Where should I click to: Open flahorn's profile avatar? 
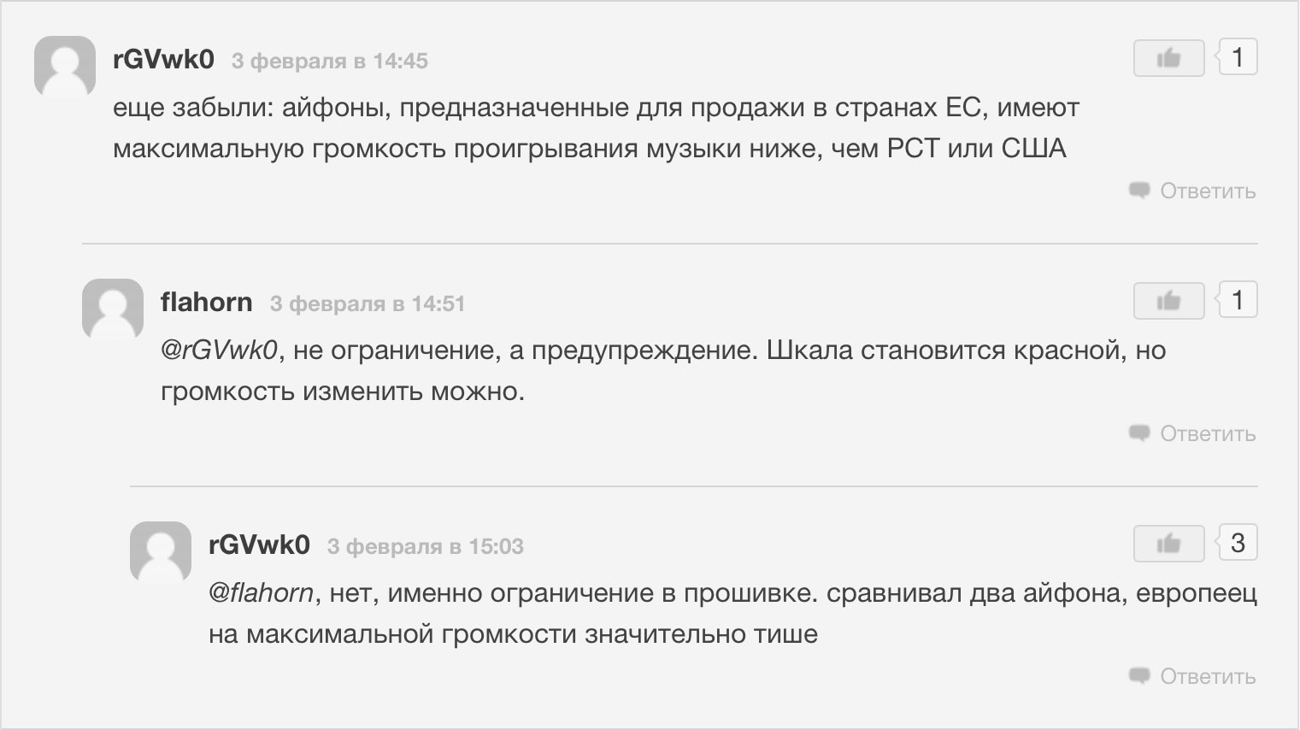coord(112,309)
